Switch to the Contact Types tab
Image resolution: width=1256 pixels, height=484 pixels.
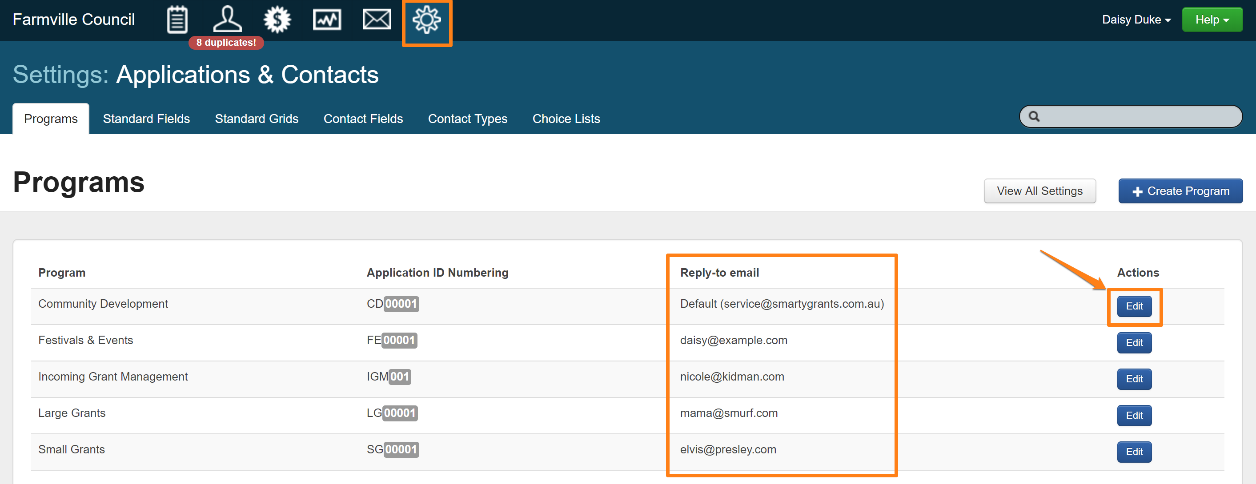[x=467, y=119]
